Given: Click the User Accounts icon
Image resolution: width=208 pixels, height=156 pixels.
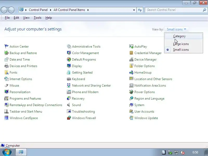Looking at the screenshot, I should (131, 111).
